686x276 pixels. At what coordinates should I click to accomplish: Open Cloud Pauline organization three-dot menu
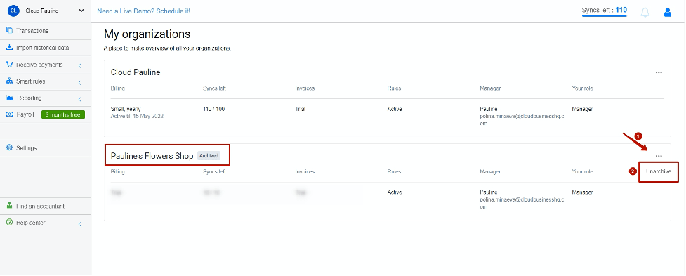[659, 72]
